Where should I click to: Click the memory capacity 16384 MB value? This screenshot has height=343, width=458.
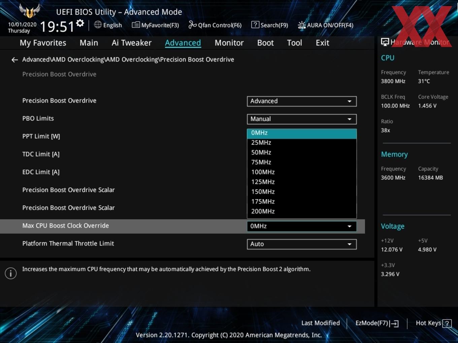point(430,178)
